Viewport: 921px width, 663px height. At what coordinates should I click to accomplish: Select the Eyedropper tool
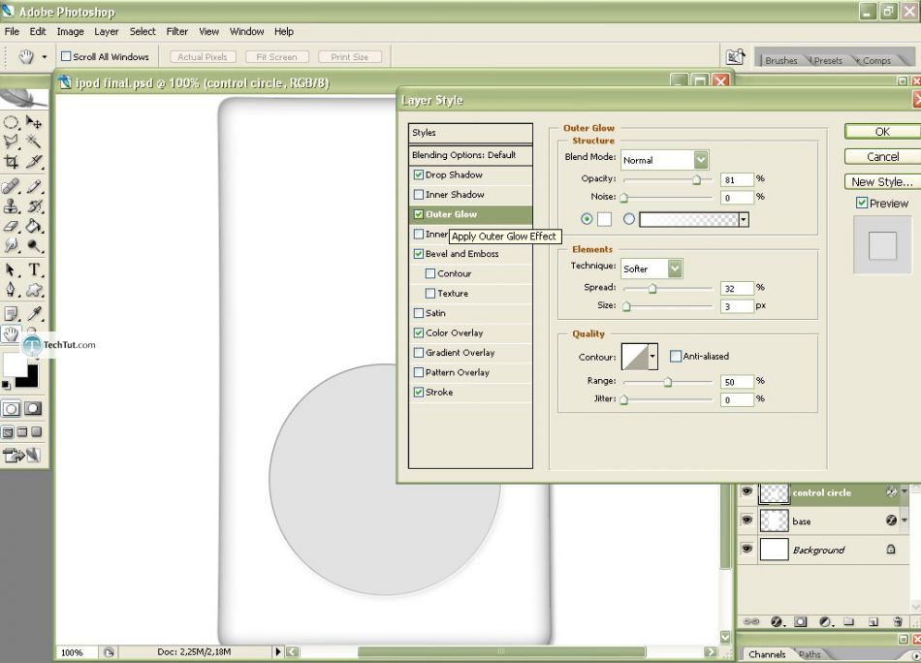34,314
